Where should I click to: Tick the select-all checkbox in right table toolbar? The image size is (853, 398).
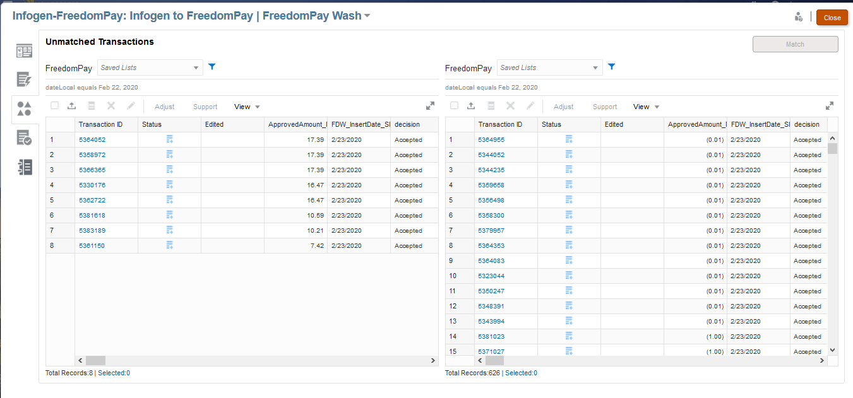pos(455,107)
